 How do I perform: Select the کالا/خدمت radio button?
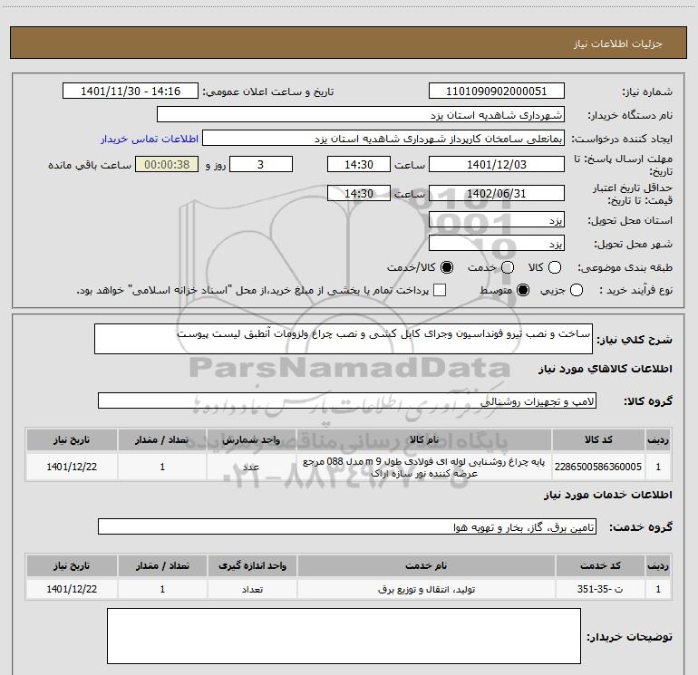click(447, 267)
